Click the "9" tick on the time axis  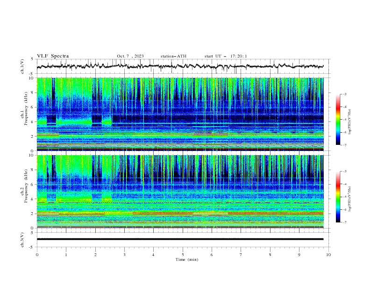[299, 255]
